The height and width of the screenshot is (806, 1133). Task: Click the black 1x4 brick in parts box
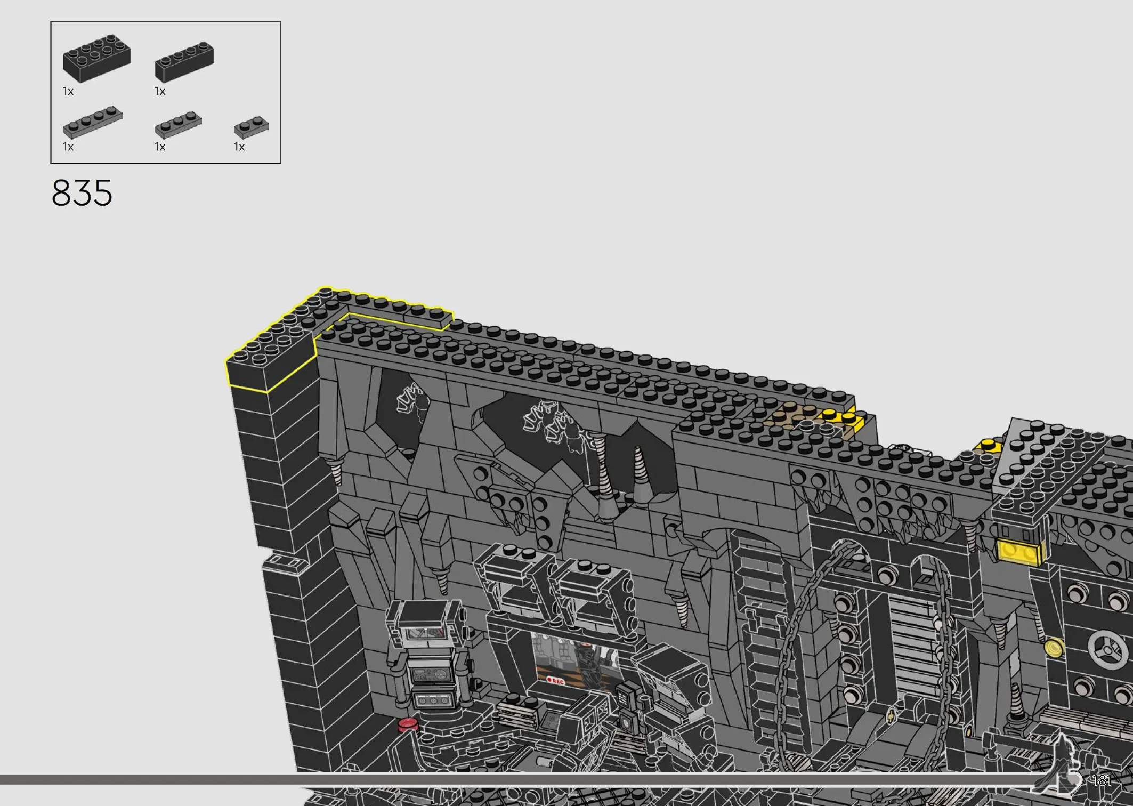click(184, 62)
